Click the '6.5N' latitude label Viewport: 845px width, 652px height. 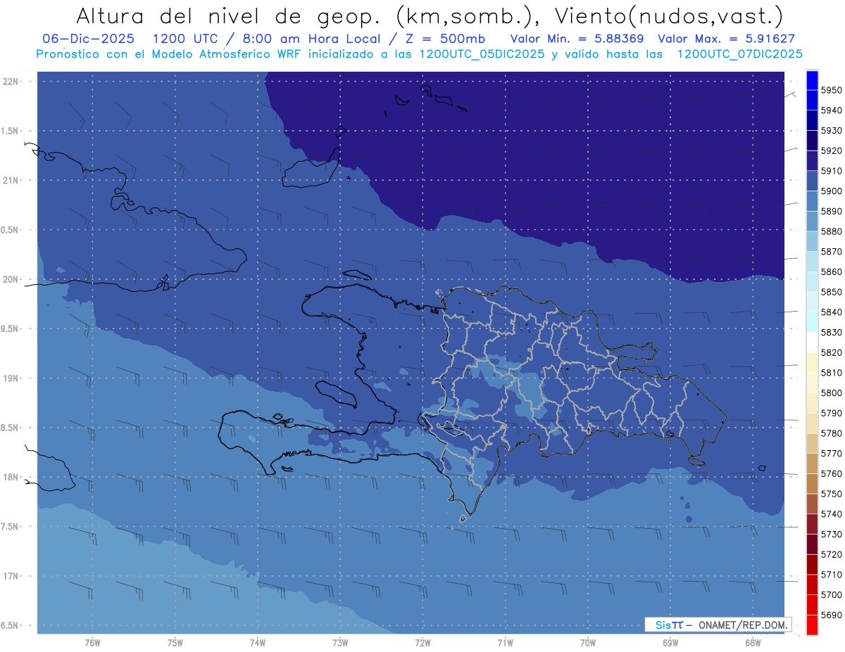pyautogui.click(x=10, y=625)
